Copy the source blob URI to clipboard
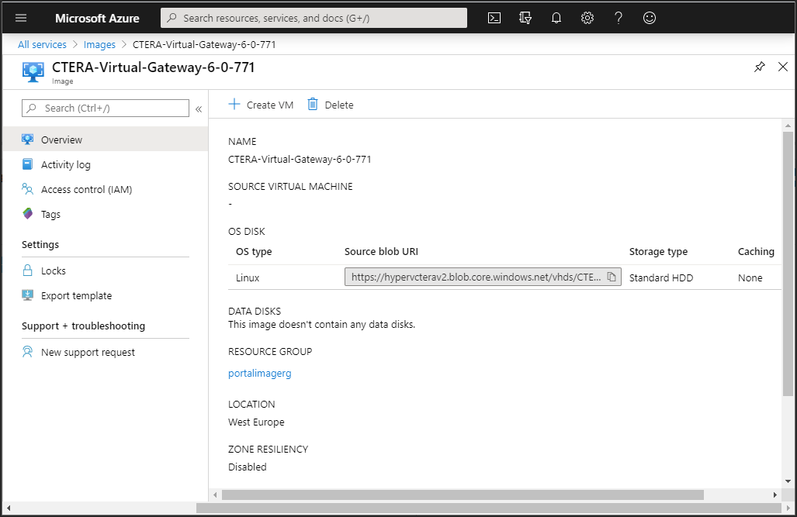This screenshot has width=797, height=517. [x=612, y=277]
